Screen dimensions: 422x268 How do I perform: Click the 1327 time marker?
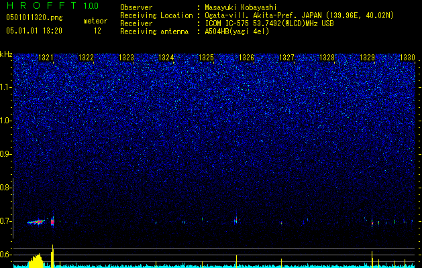point(287,58)
